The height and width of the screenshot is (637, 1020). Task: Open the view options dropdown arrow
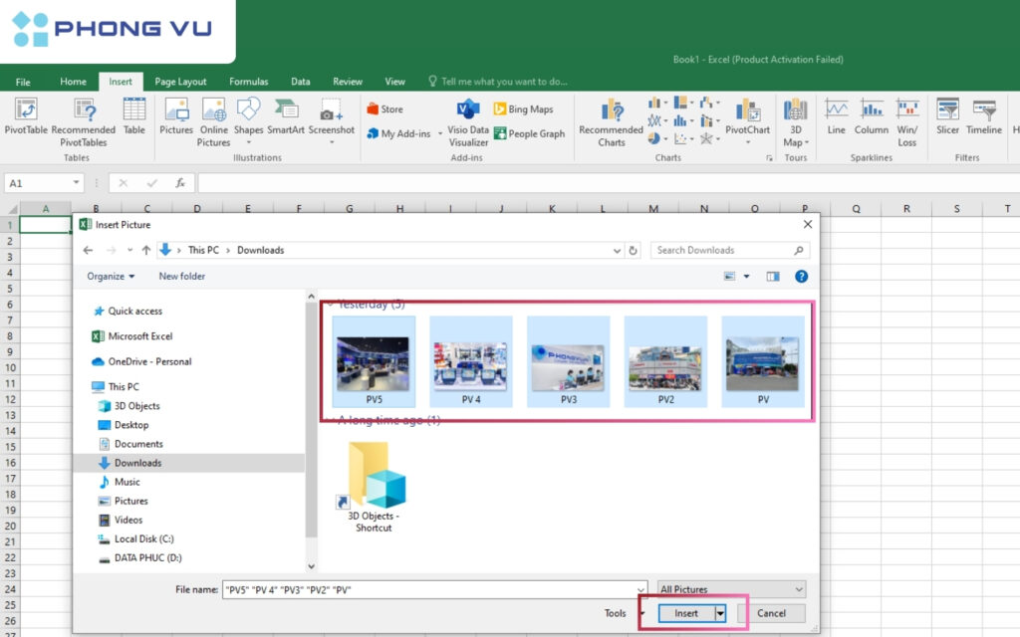(747, 277)
